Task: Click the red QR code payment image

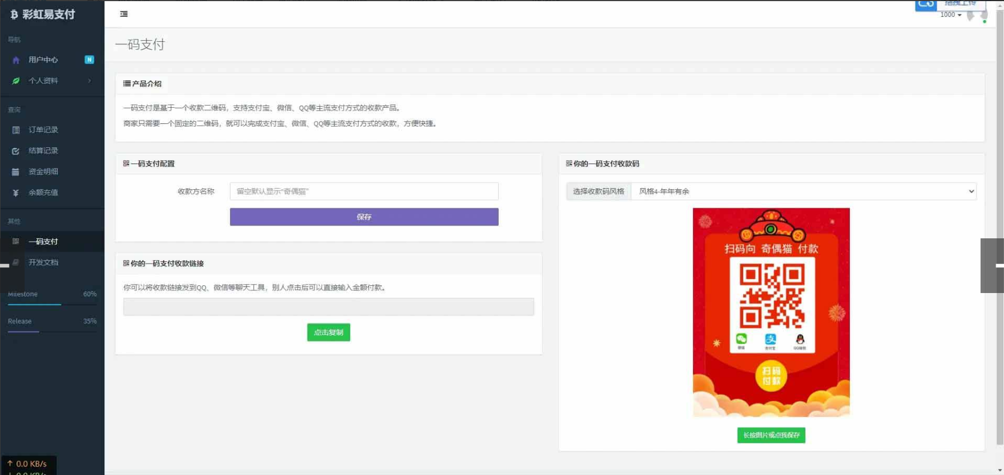Action: (771, 312)
